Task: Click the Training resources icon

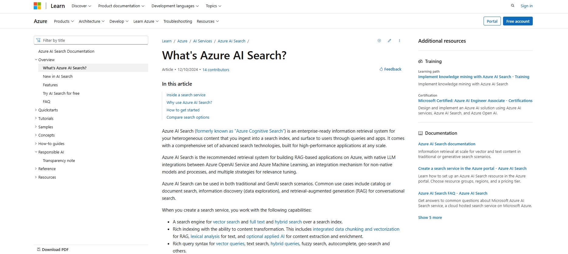Action: click(421, 61)
